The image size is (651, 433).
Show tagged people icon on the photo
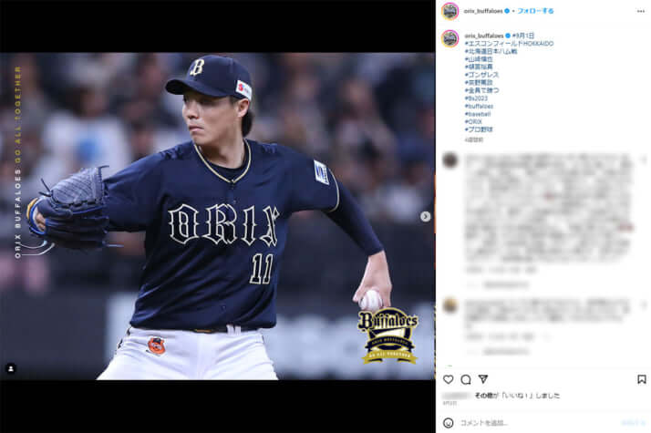click(x=11, y=368)
